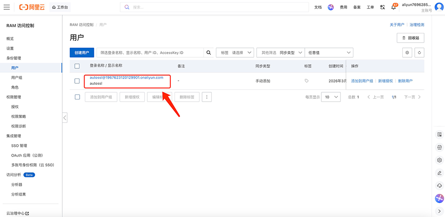The width and height of the screenshot is (445, 217).
Task: Click the search magnifier button in user filter
Action: [208, 52]
